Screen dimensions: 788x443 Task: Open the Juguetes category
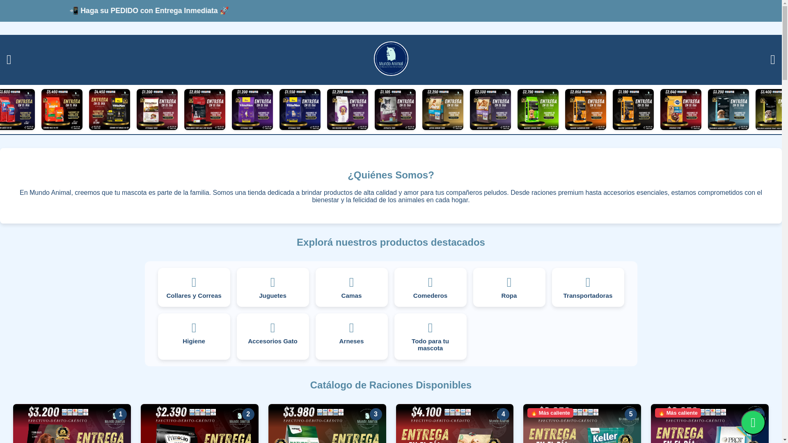273,287
